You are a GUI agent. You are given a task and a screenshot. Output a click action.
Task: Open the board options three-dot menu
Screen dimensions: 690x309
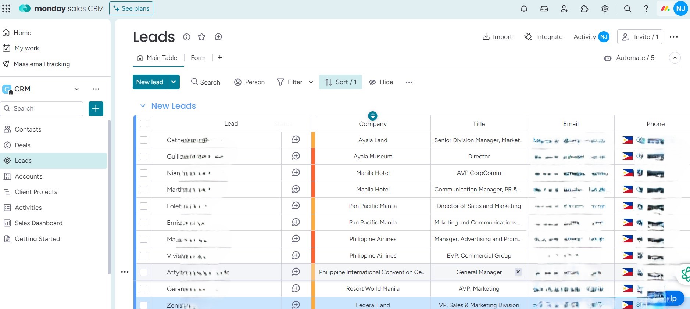673,37
